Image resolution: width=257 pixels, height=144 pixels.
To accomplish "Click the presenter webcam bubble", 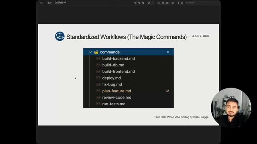I will (231, 108).
